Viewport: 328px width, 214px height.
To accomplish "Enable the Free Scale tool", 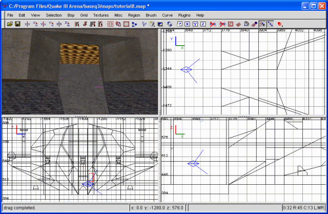I will pos(179,24).
